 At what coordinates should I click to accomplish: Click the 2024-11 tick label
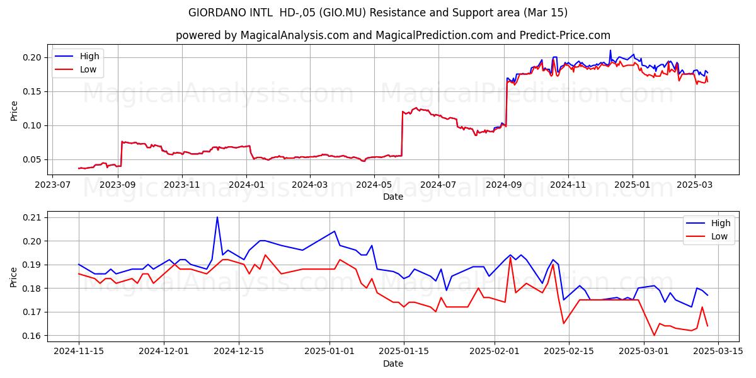[x=568, y=185]
